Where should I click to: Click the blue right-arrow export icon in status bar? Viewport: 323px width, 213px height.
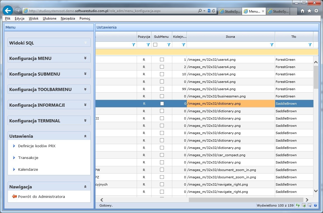[x=309, y=205]
